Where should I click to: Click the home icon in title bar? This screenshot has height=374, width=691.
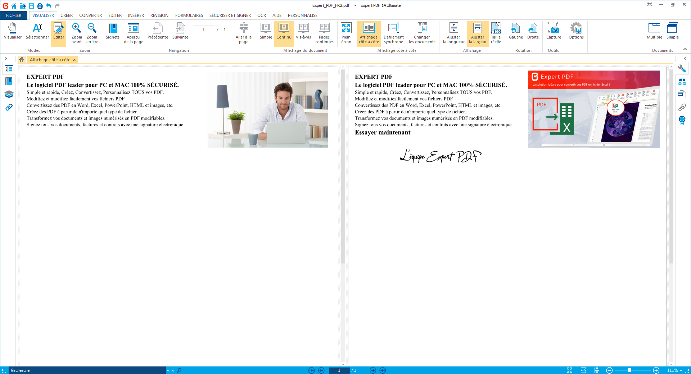click(14, 6)
